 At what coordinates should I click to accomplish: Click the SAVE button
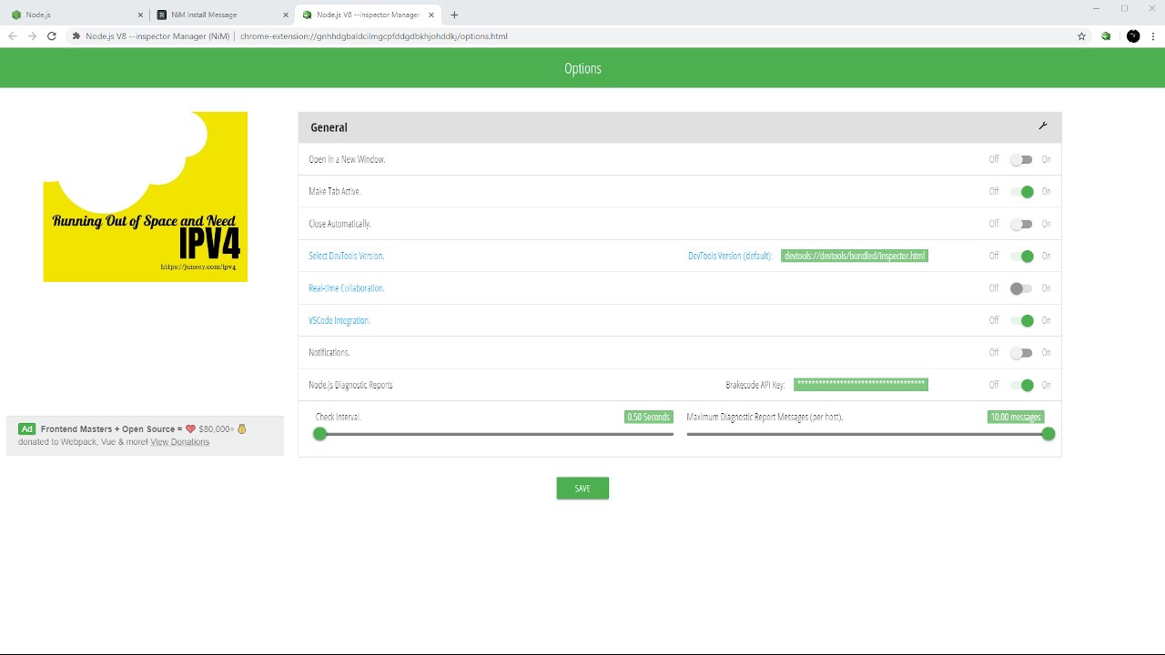point(582,489)
